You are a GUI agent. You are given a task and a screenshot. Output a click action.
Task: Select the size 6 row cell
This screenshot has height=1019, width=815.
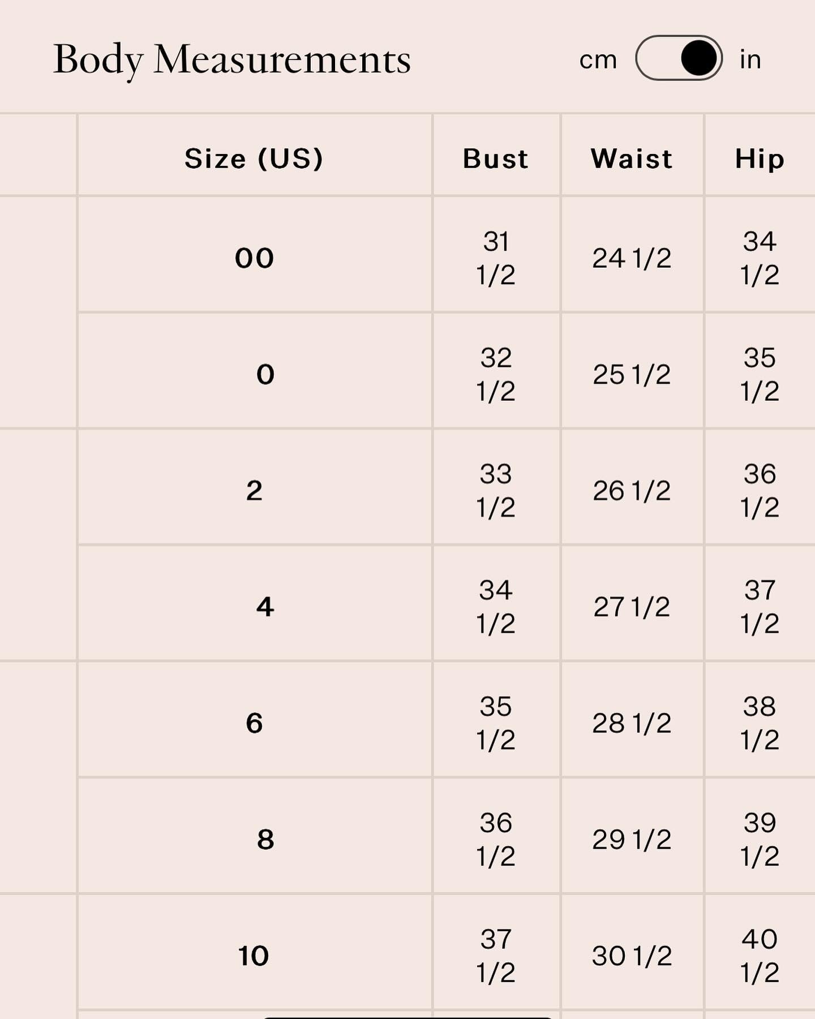[x=254, y=723]
